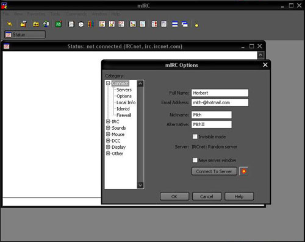Click the Connect lightning bolt toolbar icon
This screenshot has width=305, height=242.
[10, 24]
